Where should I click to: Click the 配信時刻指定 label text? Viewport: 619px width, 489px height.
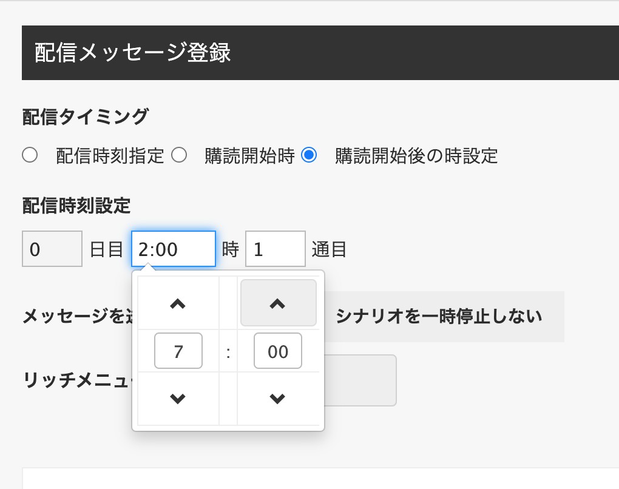point(110,155)
